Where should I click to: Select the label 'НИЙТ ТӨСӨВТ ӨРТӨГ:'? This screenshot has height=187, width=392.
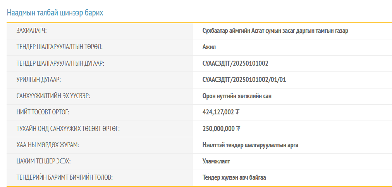(x=43, y=112)
